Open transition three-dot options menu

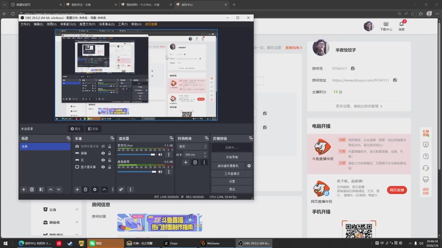(x=204, y=162)
